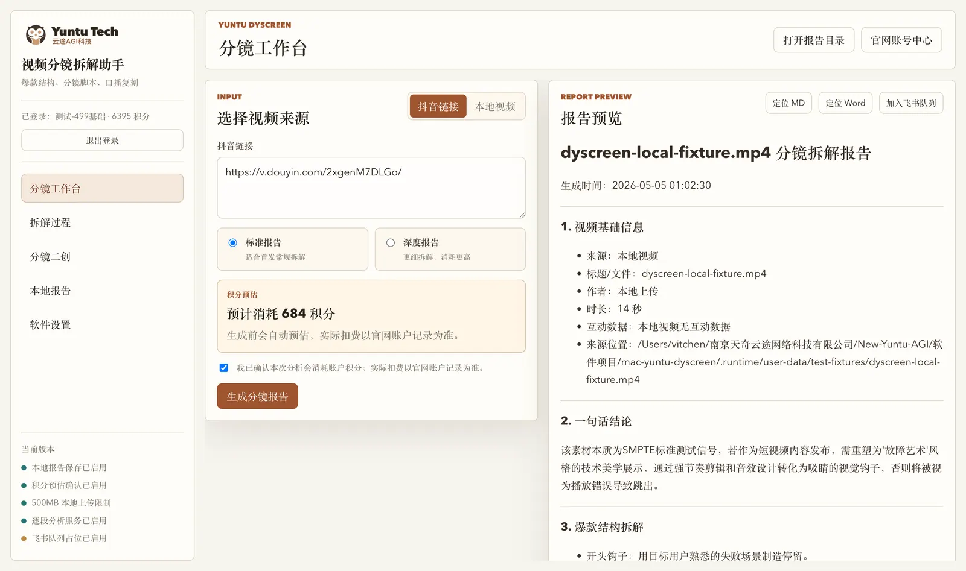Click the 抖音链接 URL text field

[x=371, y=188]
